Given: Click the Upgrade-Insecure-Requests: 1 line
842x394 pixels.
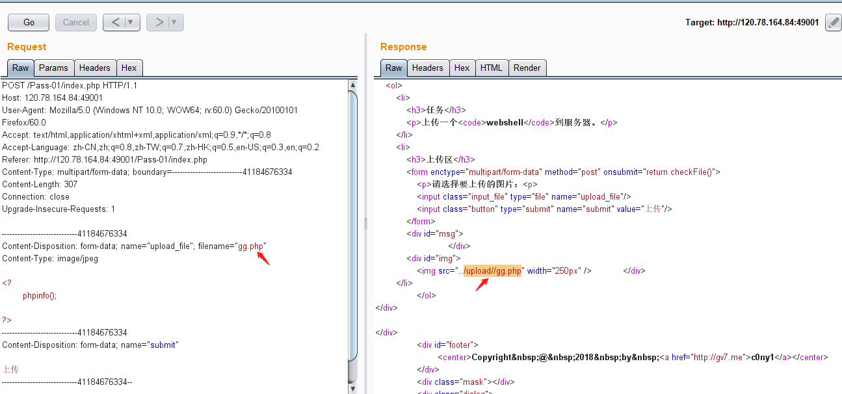Looking at the screenshot, I should point(59,209).
